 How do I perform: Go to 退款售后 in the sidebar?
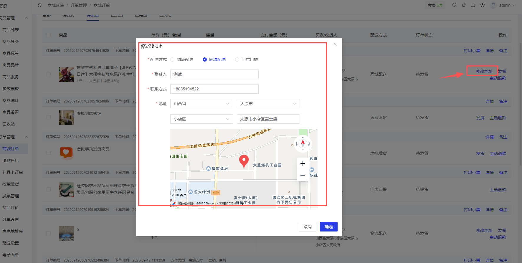pos(11,161)
